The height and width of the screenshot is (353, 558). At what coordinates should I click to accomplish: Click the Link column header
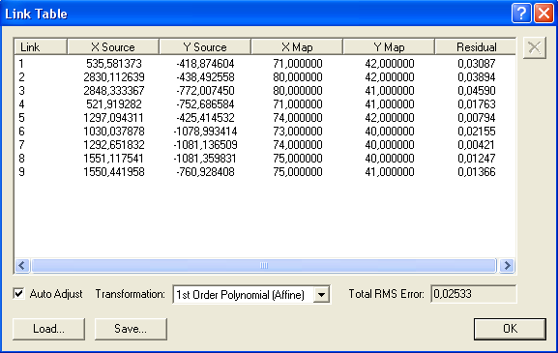41,47
